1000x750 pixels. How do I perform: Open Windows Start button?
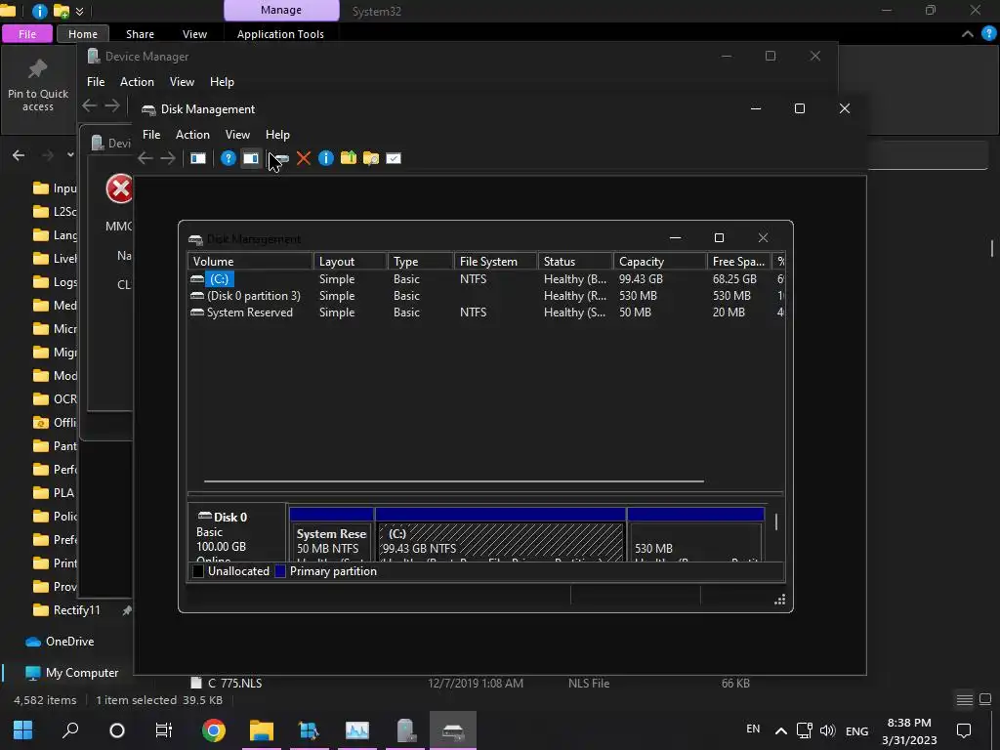tap(23, 730)
